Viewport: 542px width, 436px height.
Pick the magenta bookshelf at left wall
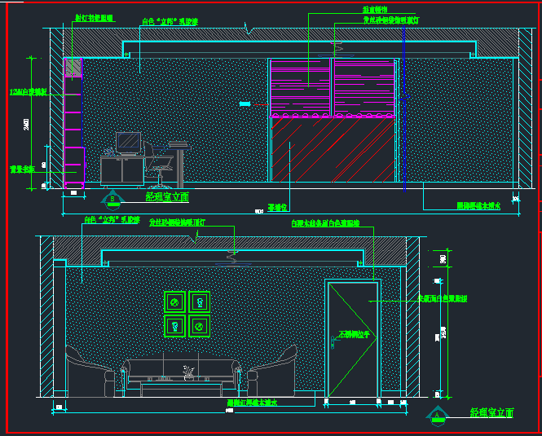(x=74, y=123)
